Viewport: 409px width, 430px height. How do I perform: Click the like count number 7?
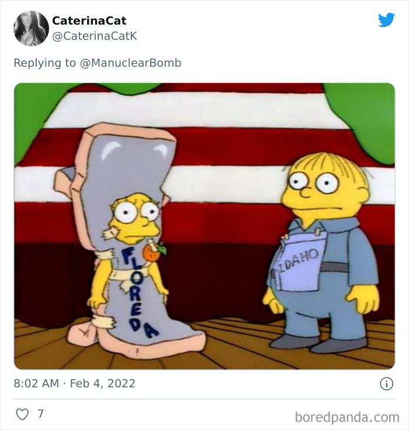[x=40, y=414]
